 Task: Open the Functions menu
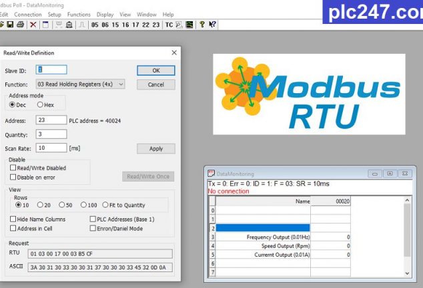click(79, 15)
